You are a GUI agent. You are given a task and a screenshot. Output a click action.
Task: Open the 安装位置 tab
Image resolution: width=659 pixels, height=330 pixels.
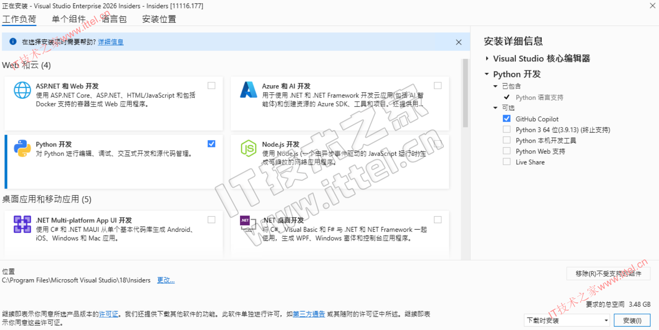tap(159, 19)
